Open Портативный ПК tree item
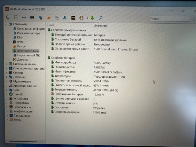The width and height of the screenshot is (196, 147). click(26, 55)
